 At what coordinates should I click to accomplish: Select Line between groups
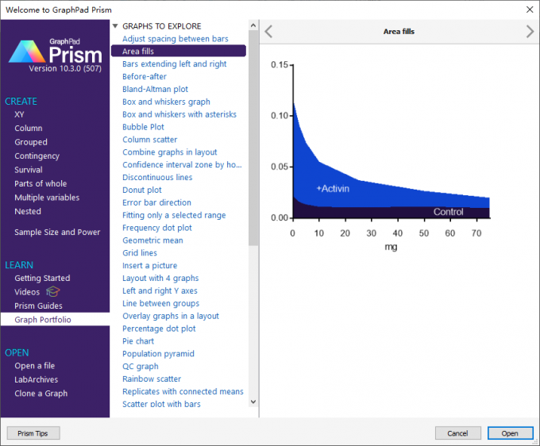tap(161, 303)
